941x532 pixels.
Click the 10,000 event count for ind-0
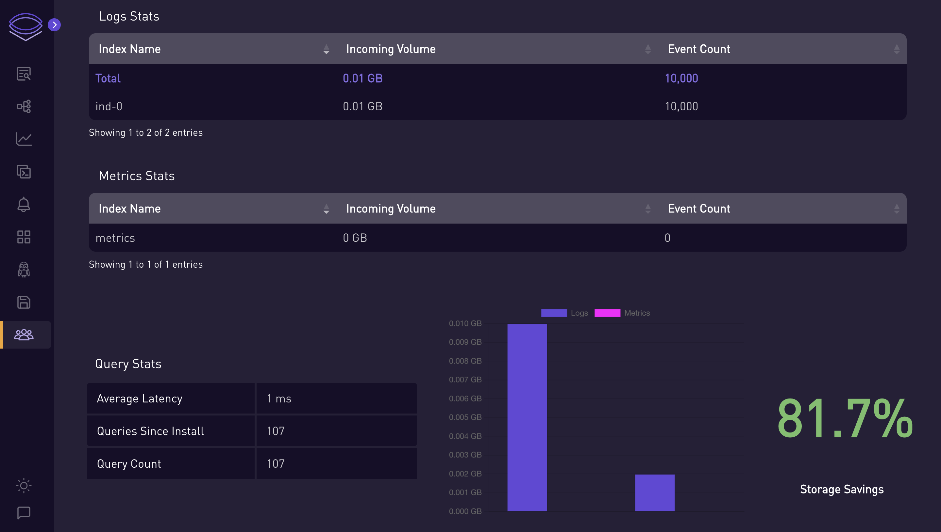click(681, 106)
